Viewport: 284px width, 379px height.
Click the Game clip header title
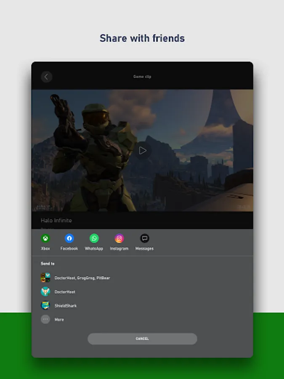point(142,77)
